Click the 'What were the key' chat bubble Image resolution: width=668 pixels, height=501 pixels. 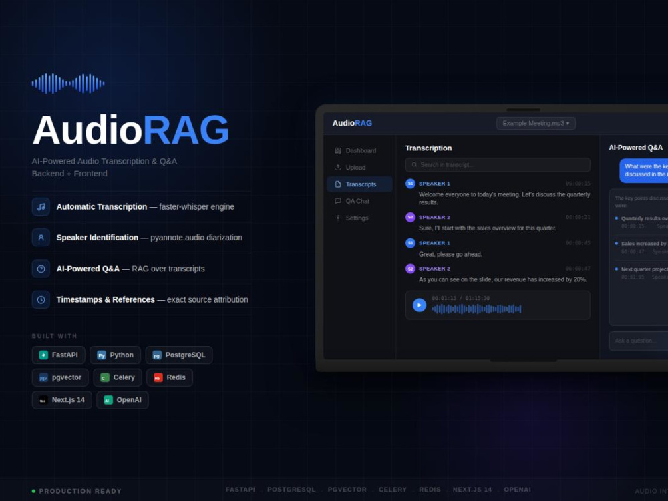point(644,170)
